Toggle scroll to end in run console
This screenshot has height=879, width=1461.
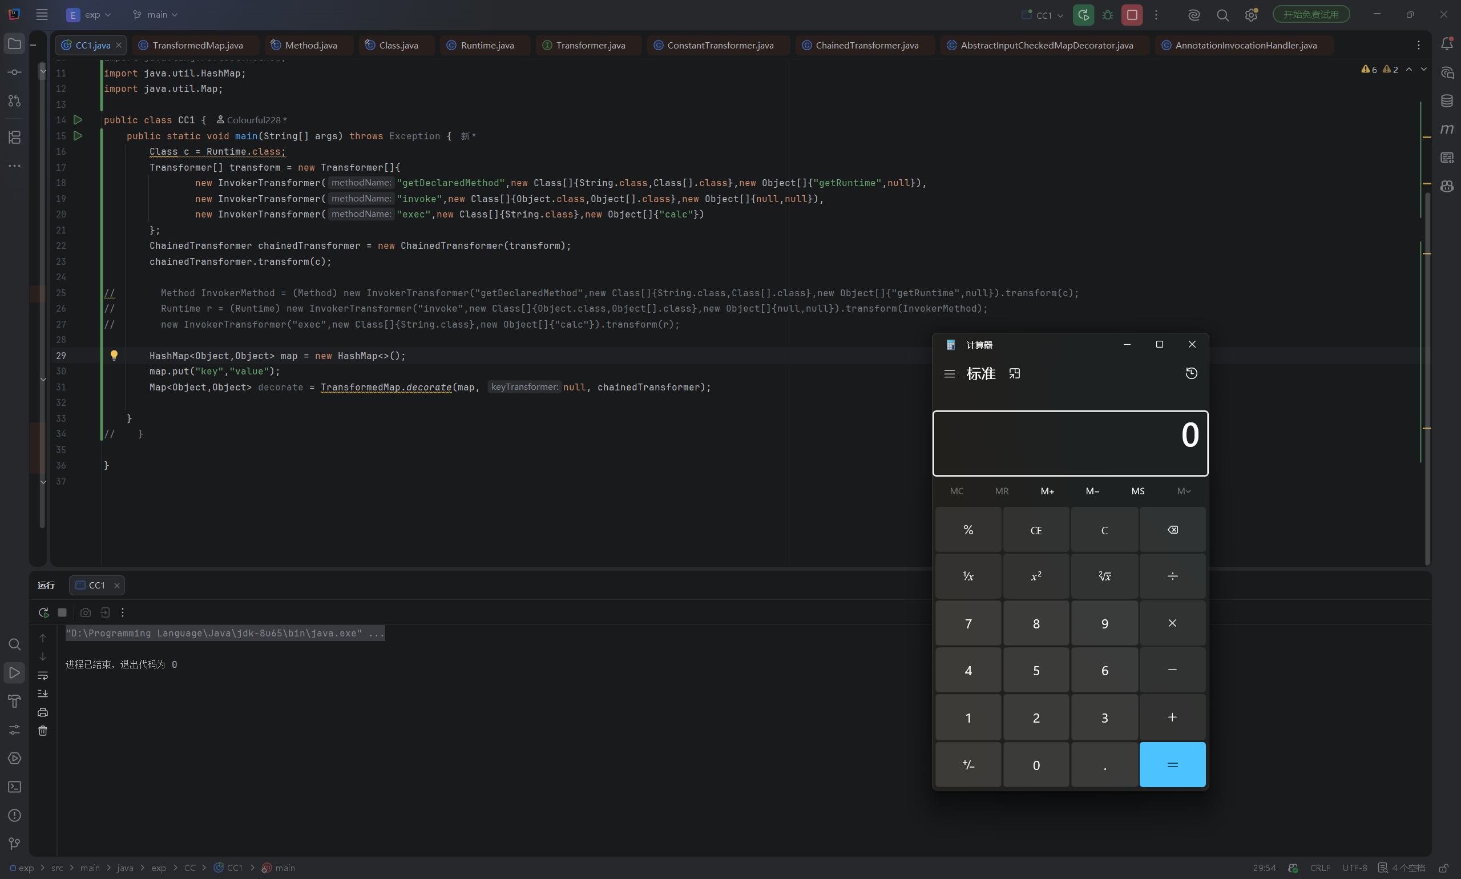click(43, 693)
